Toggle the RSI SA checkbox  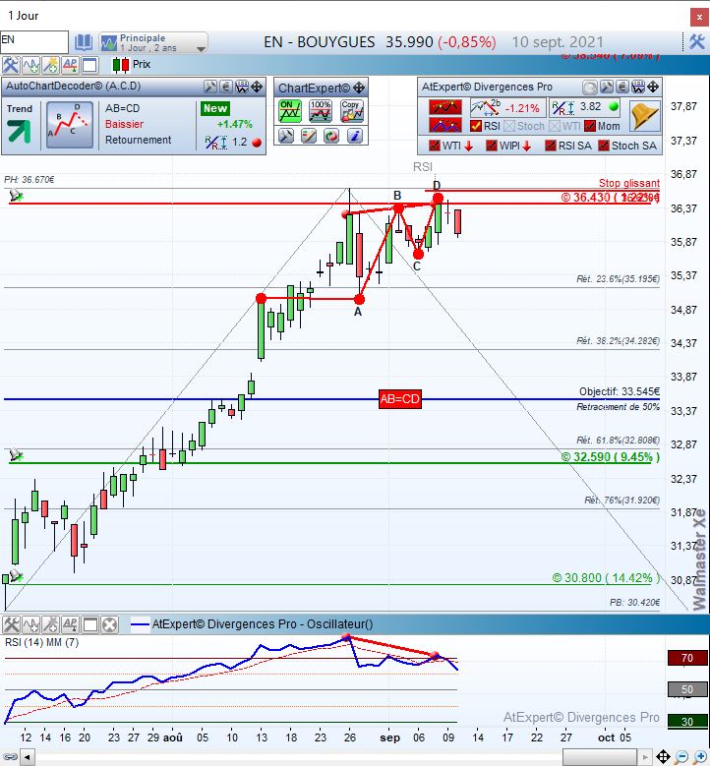pos(551,146)
